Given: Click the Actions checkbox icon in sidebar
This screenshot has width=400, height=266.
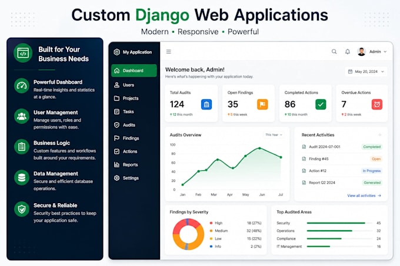Looking at the screenshot, I should 116,151.
